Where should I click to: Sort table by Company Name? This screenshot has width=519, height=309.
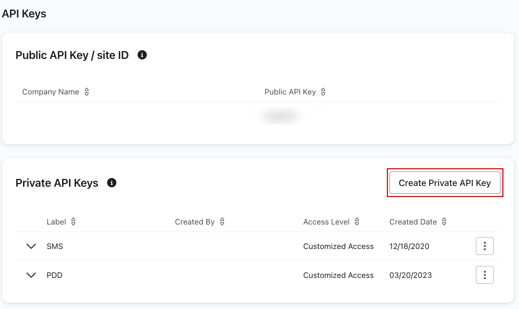pyautogui.click(x=86, y=92)
